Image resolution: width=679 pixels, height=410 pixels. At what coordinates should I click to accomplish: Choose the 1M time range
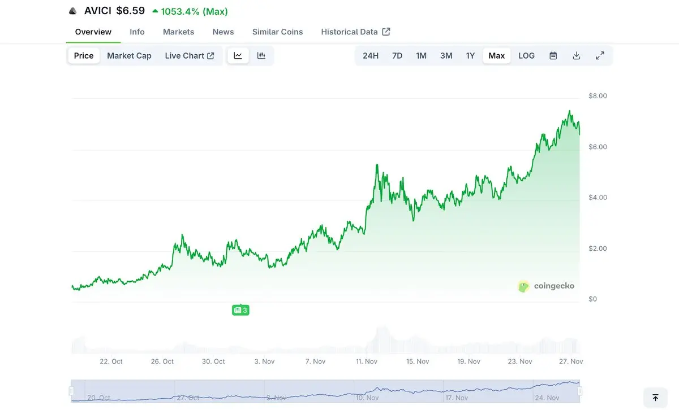coord(421,55)
